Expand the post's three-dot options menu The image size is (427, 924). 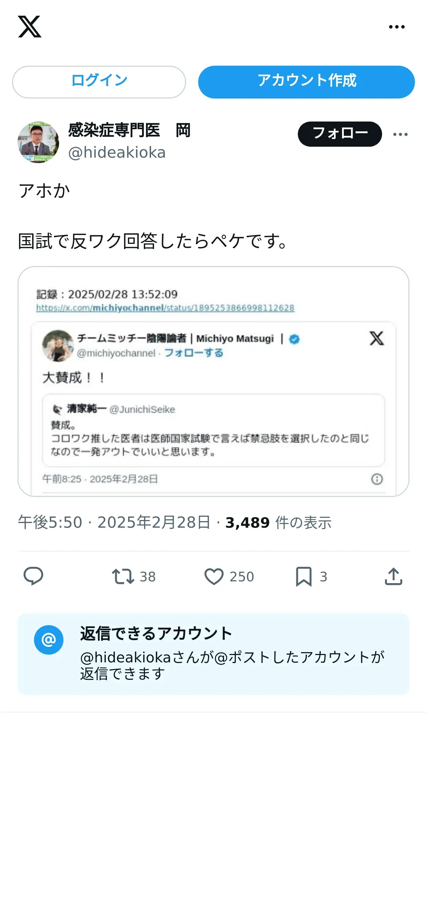[x=400, y=134]
